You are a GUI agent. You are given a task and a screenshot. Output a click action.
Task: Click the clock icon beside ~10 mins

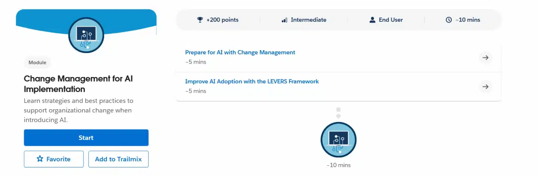(449, 20)
